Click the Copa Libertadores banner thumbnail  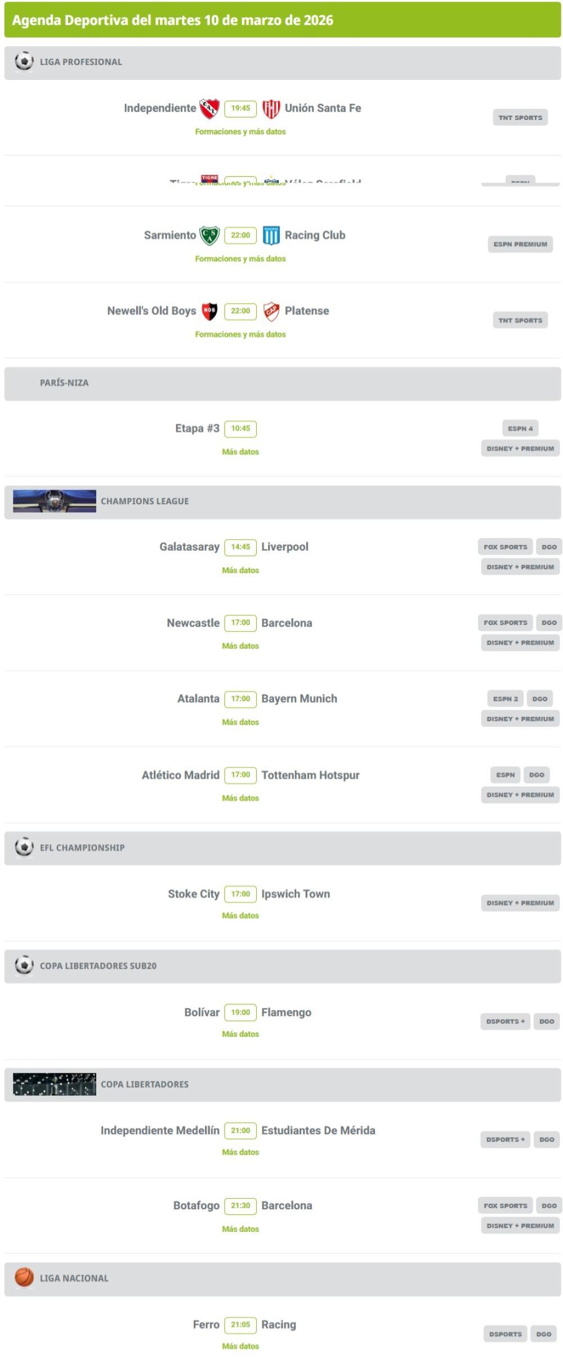(54, 1084)
